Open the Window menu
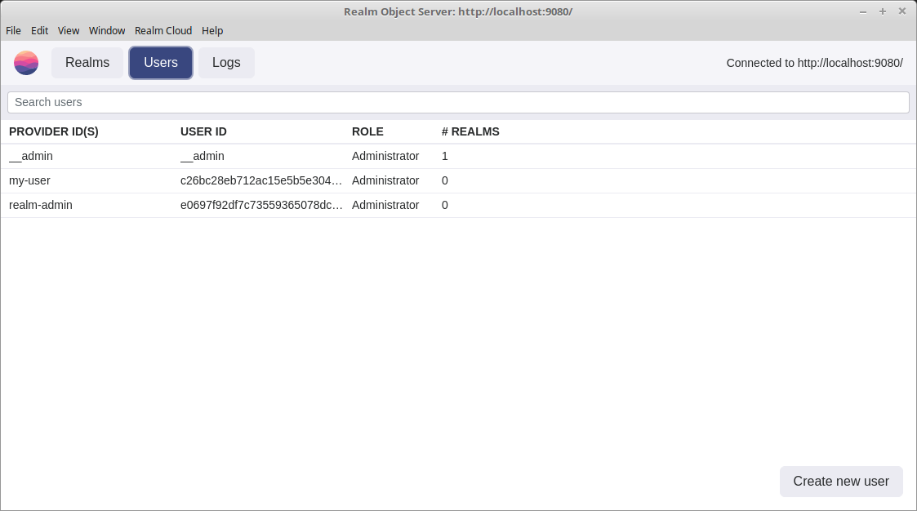Image resolution: width=917 pixels, height=511 pixels. 106,30
